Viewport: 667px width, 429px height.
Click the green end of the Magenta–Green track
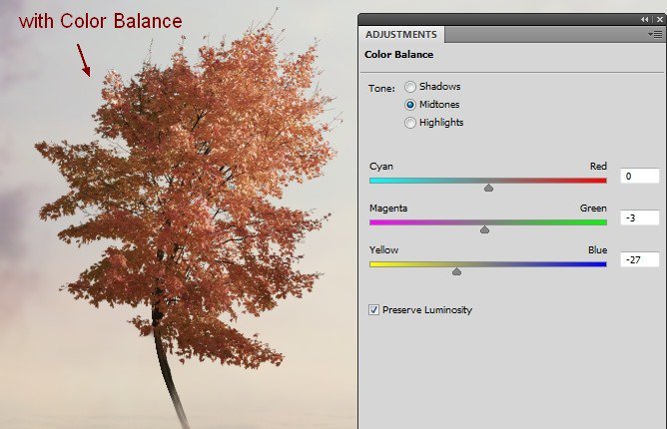tap(601, 222)
